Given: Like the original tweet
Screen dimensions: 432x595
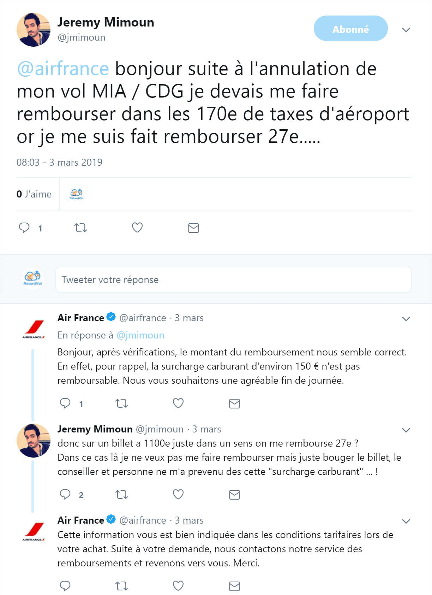Looking at the screenshot, I should pyautogui.click(x=137, y=228).
